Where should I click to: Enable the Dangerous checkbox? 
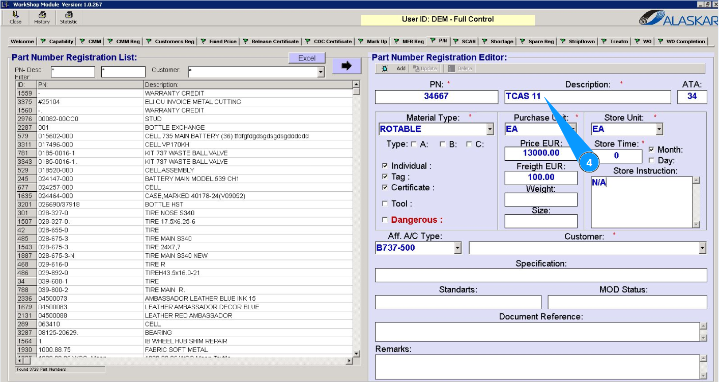tap(385, 220)
